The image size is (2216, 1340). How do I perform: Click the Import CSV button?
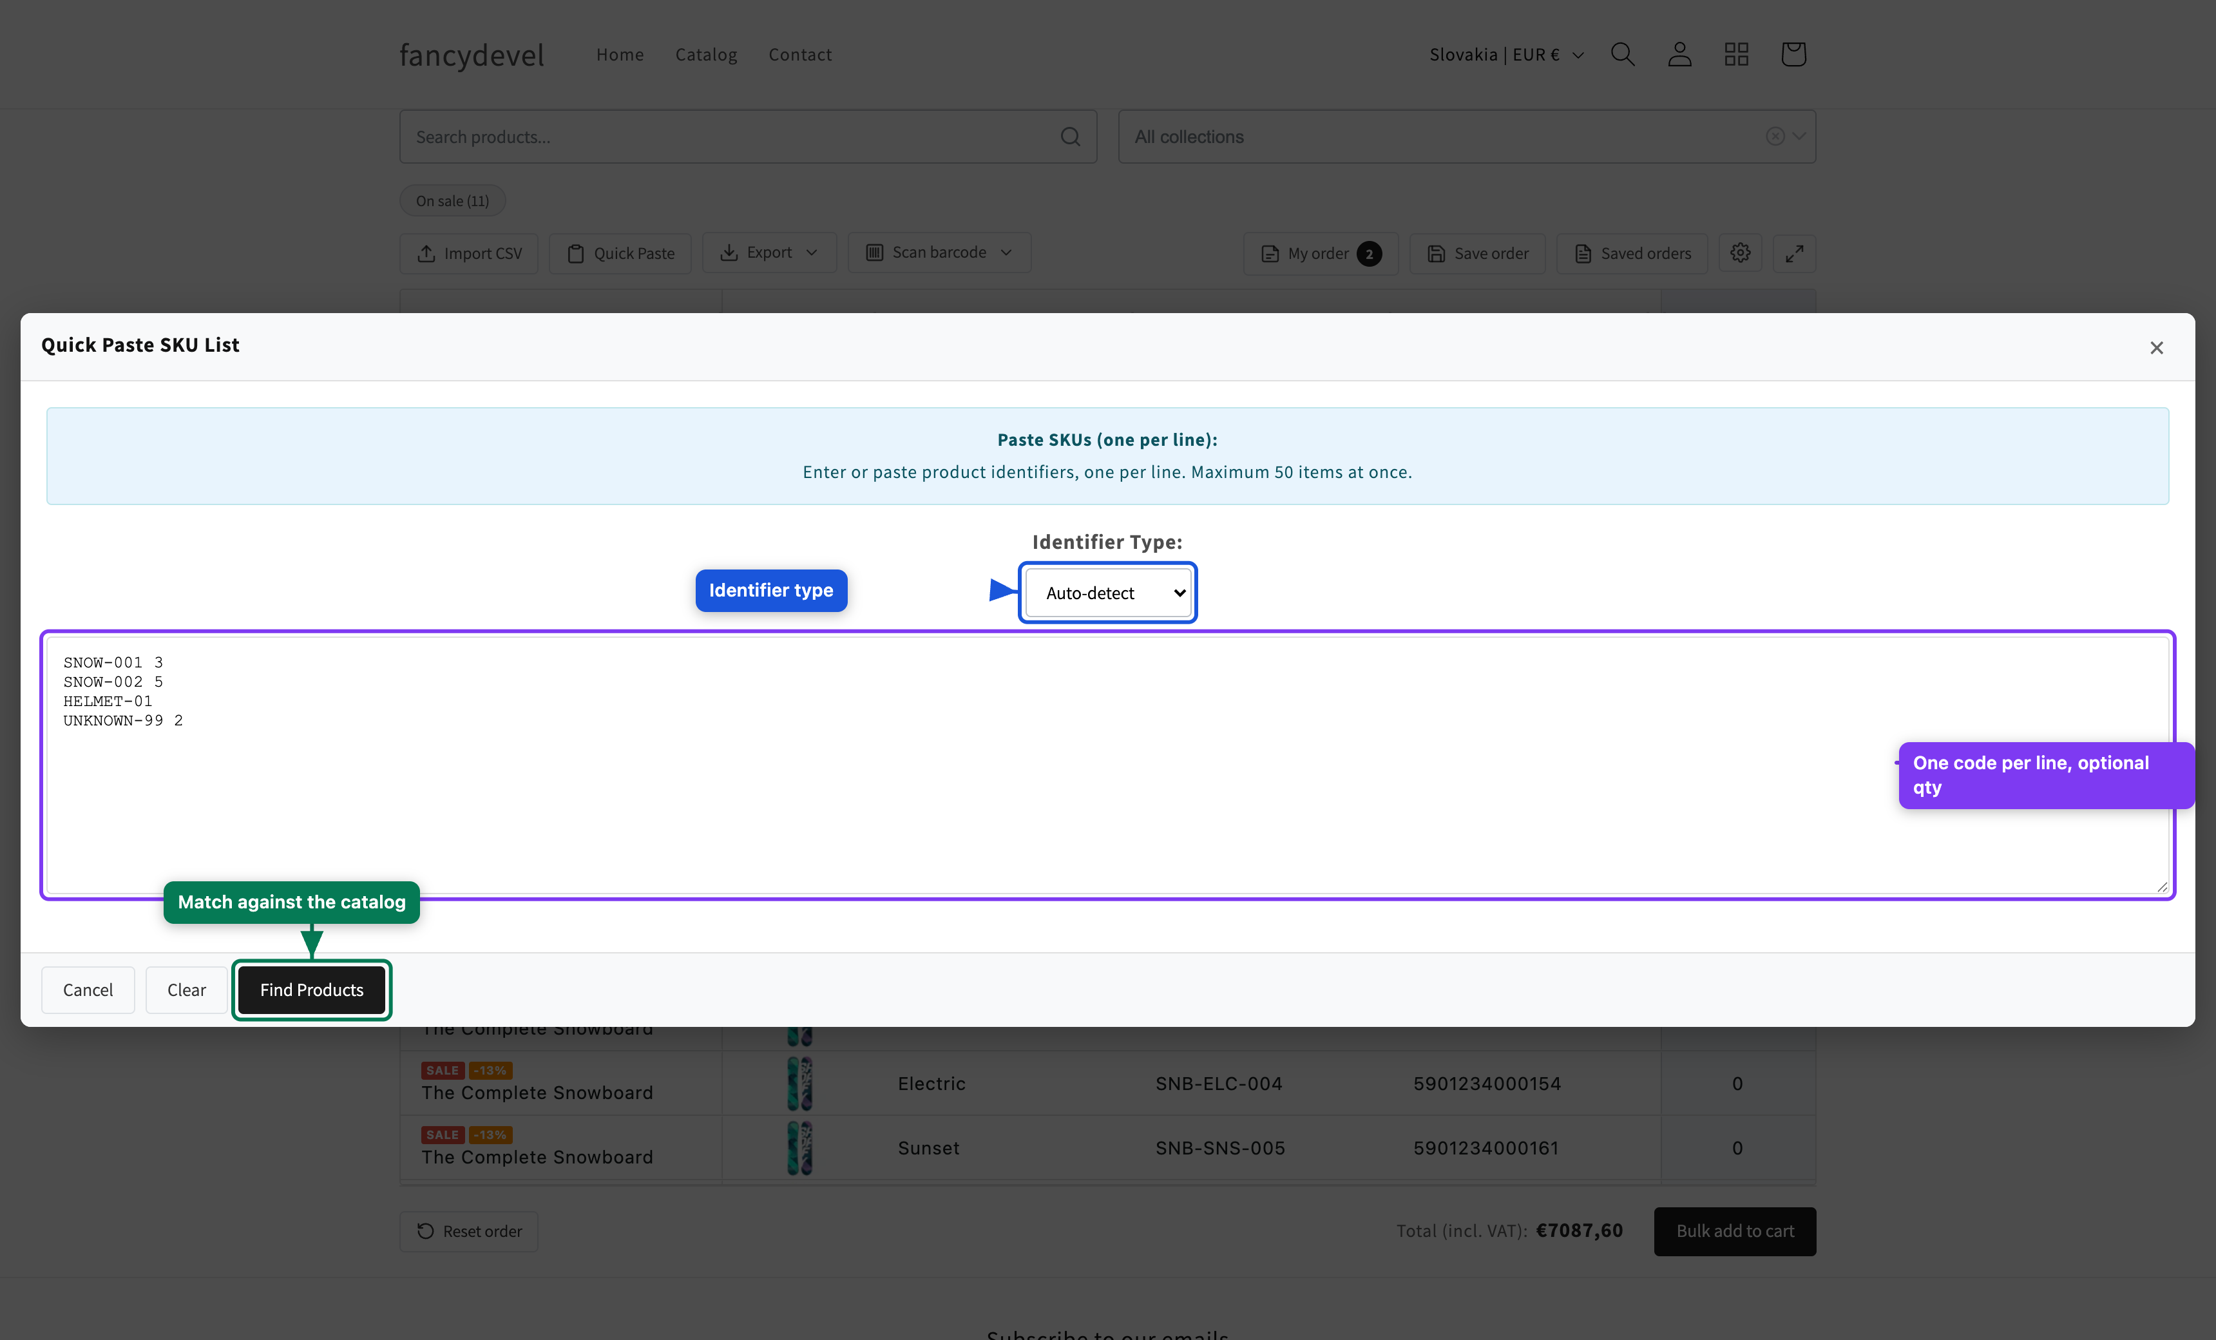click(x=468, y=254)
